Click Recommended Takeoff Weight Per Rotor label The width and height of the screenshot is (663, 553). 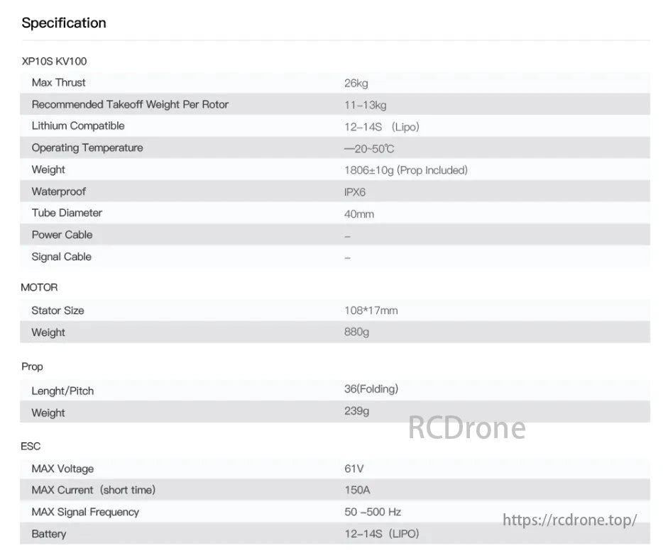tap(130, 104)
